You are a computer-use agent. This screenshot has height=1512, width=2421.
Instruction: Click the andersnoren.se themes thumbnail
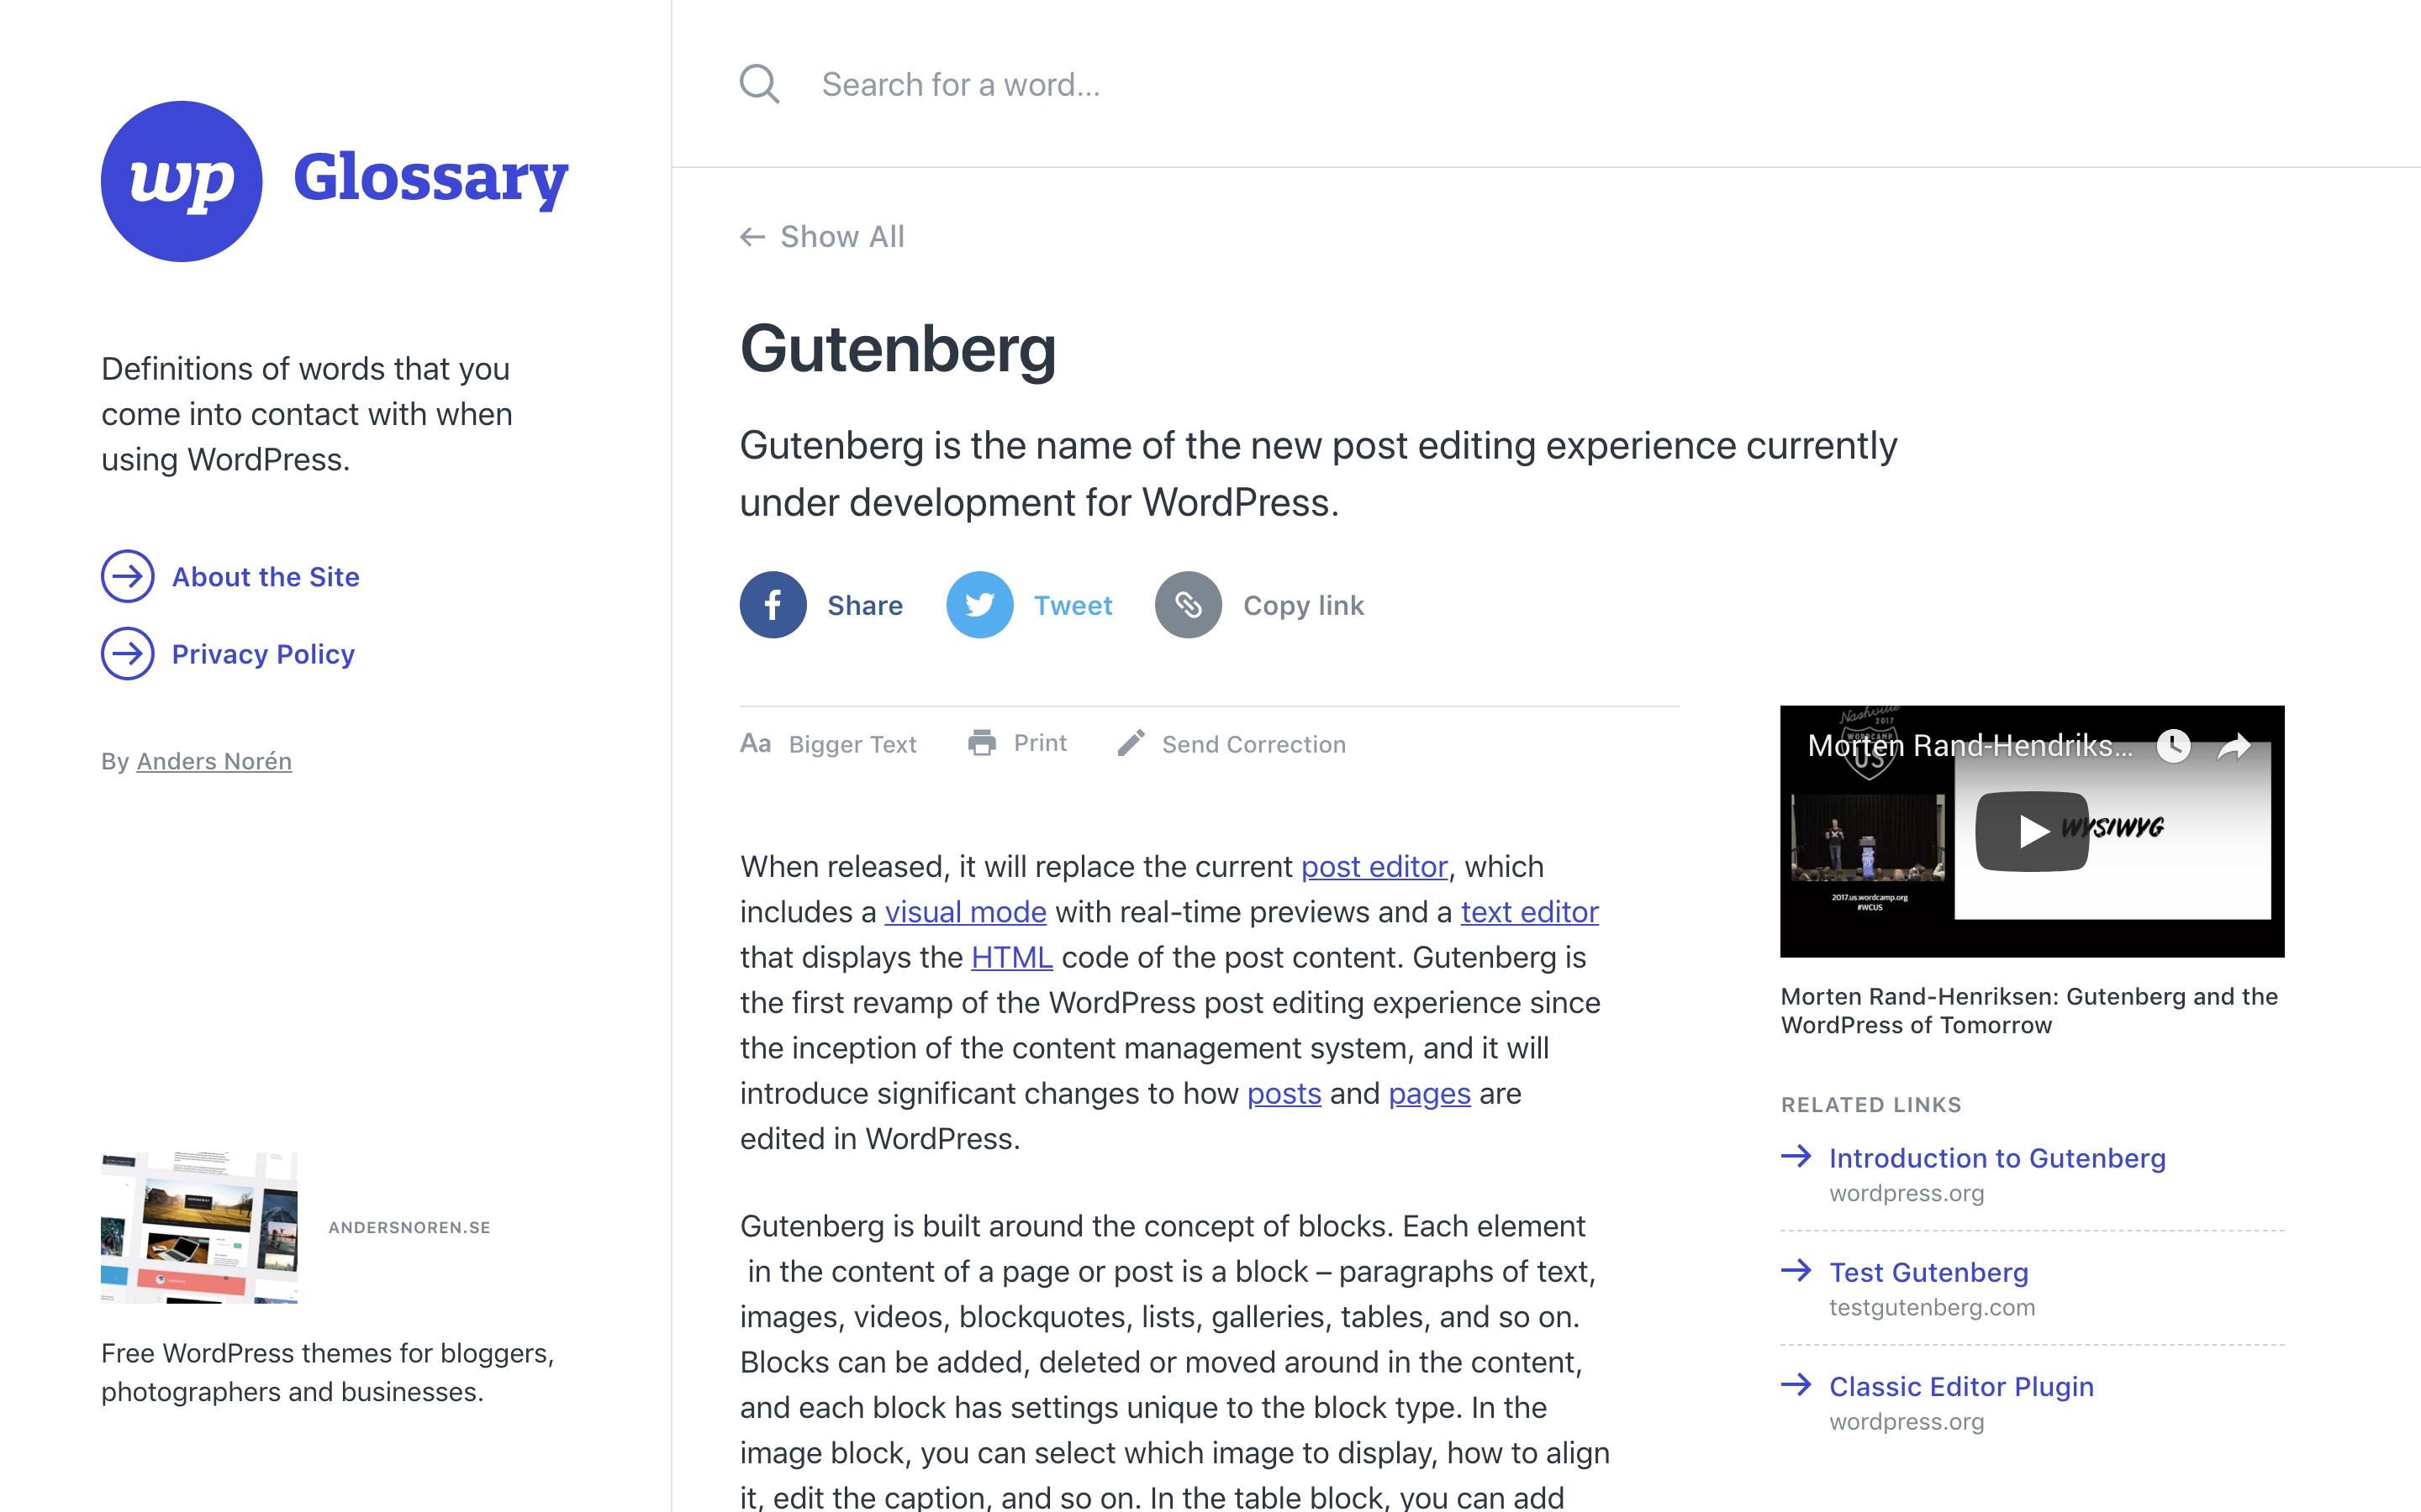(x=199, y=1227)
